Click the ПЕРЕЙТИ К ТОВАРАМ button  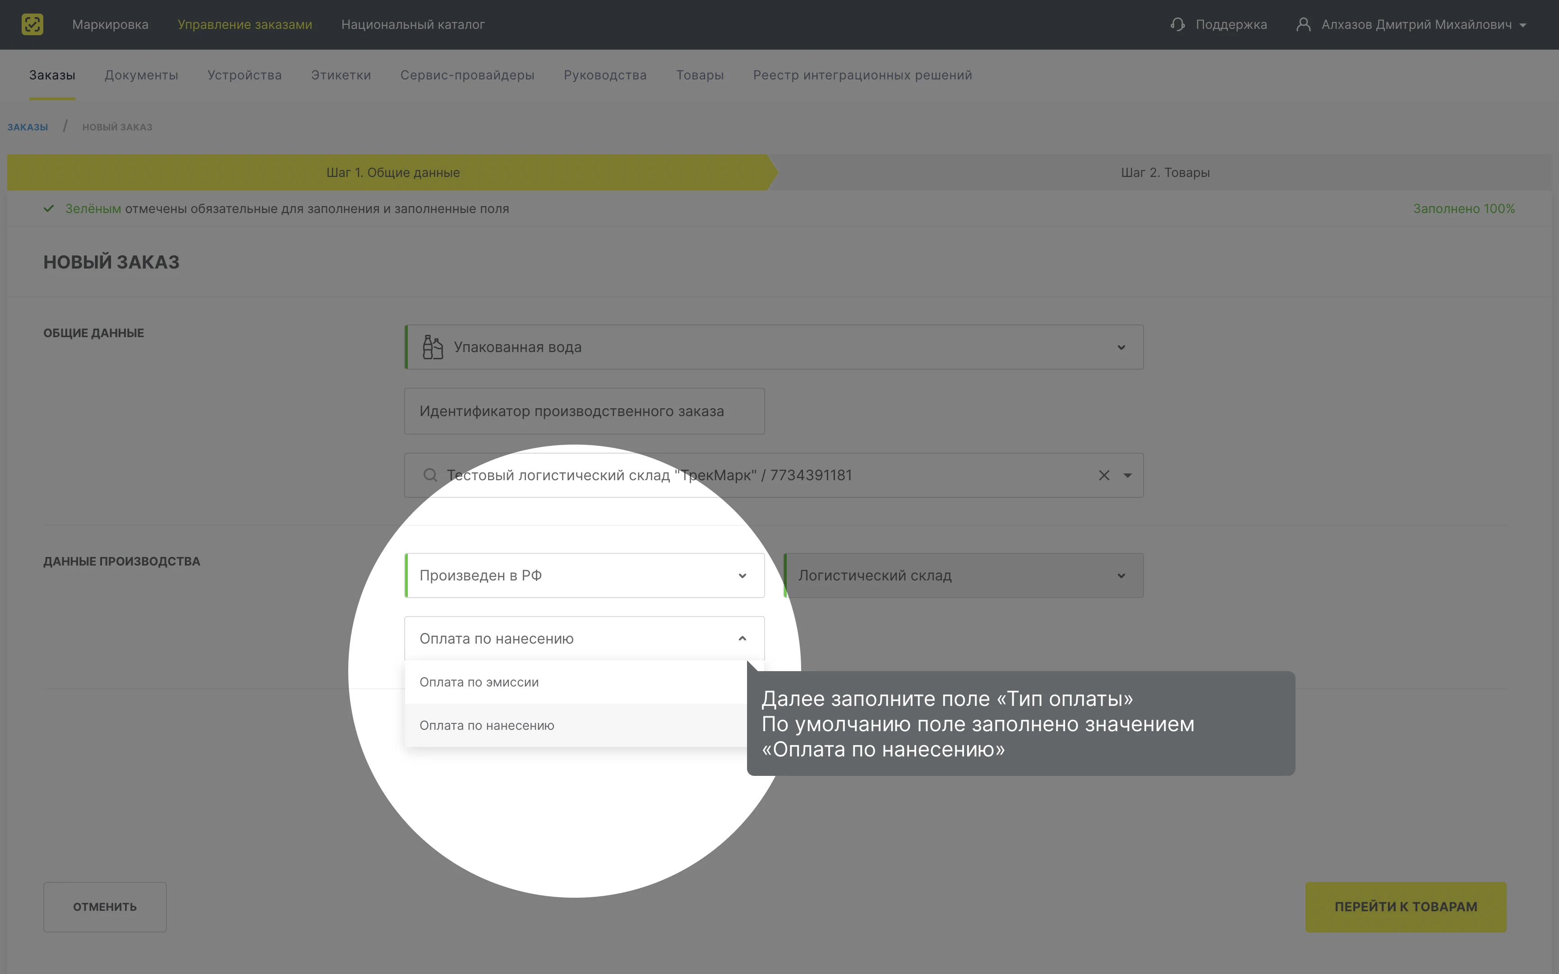click(x=1406, y=907)
